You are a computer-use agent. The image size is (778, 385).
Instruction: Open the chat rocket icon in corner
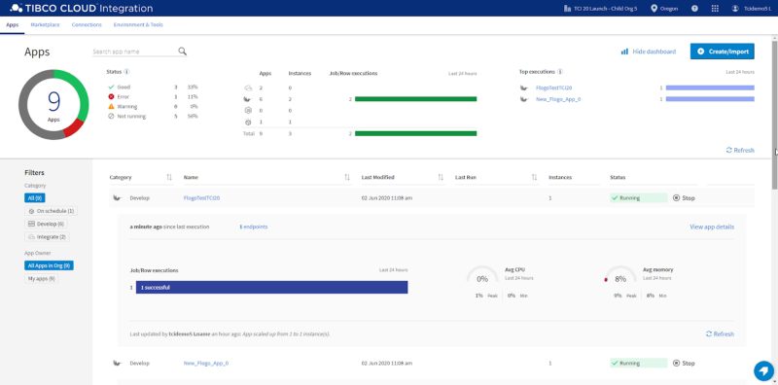click(763, 370)
